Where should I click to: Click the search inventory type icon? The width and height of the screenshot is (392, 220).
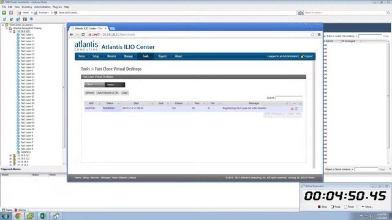[300, 13]
